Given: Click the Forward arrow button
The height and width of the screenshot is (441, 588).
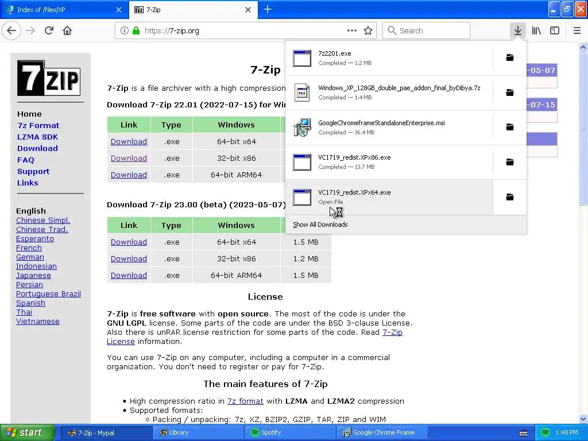Looking at the screenshot, I should [x=30, y=31].
